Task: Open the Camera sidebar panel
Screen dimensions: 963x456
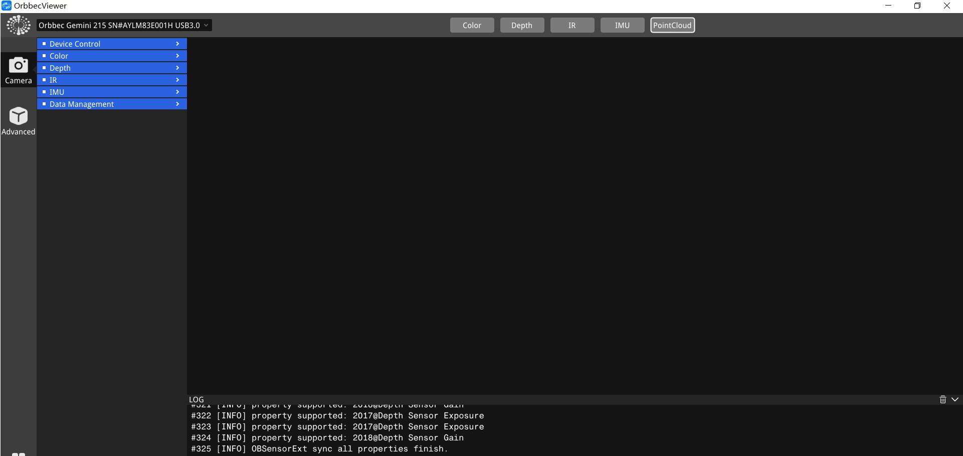Action: [18, 70]
